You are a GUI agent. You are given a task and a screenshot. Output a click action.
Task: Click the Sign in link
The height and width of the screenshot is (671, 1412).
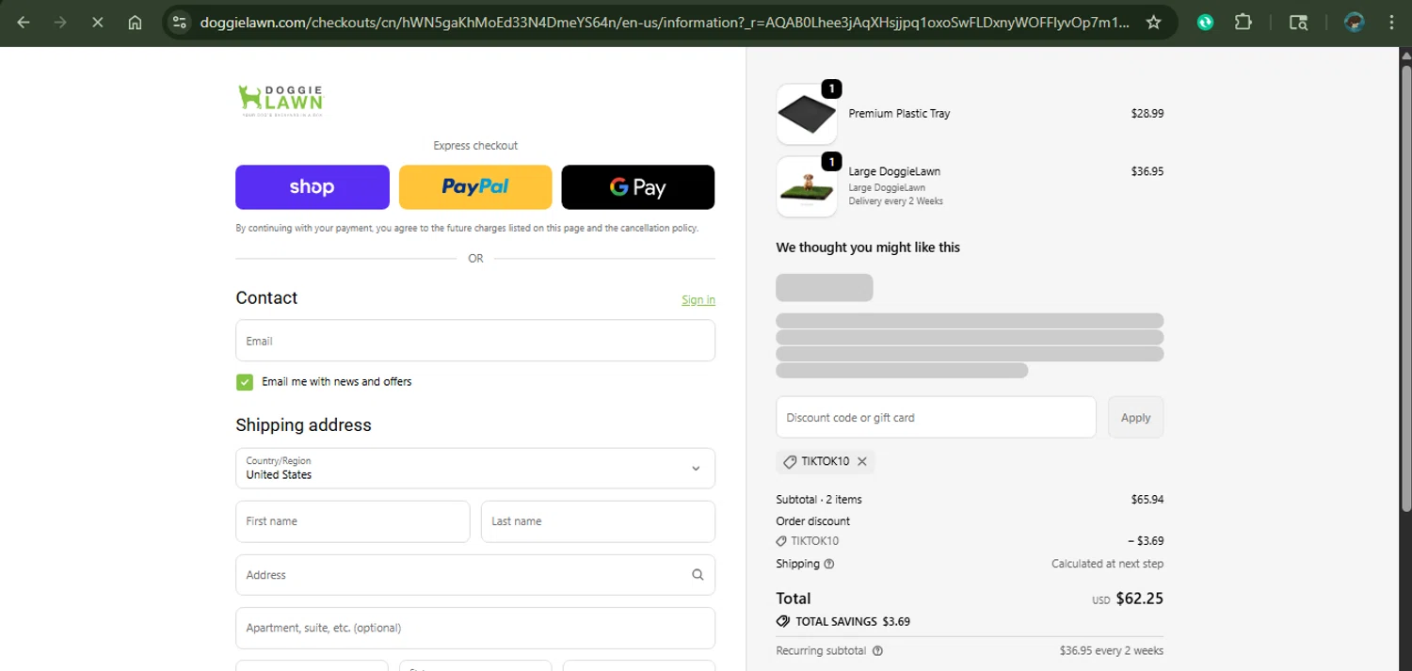pyautogui.click(x=698, y=300)
